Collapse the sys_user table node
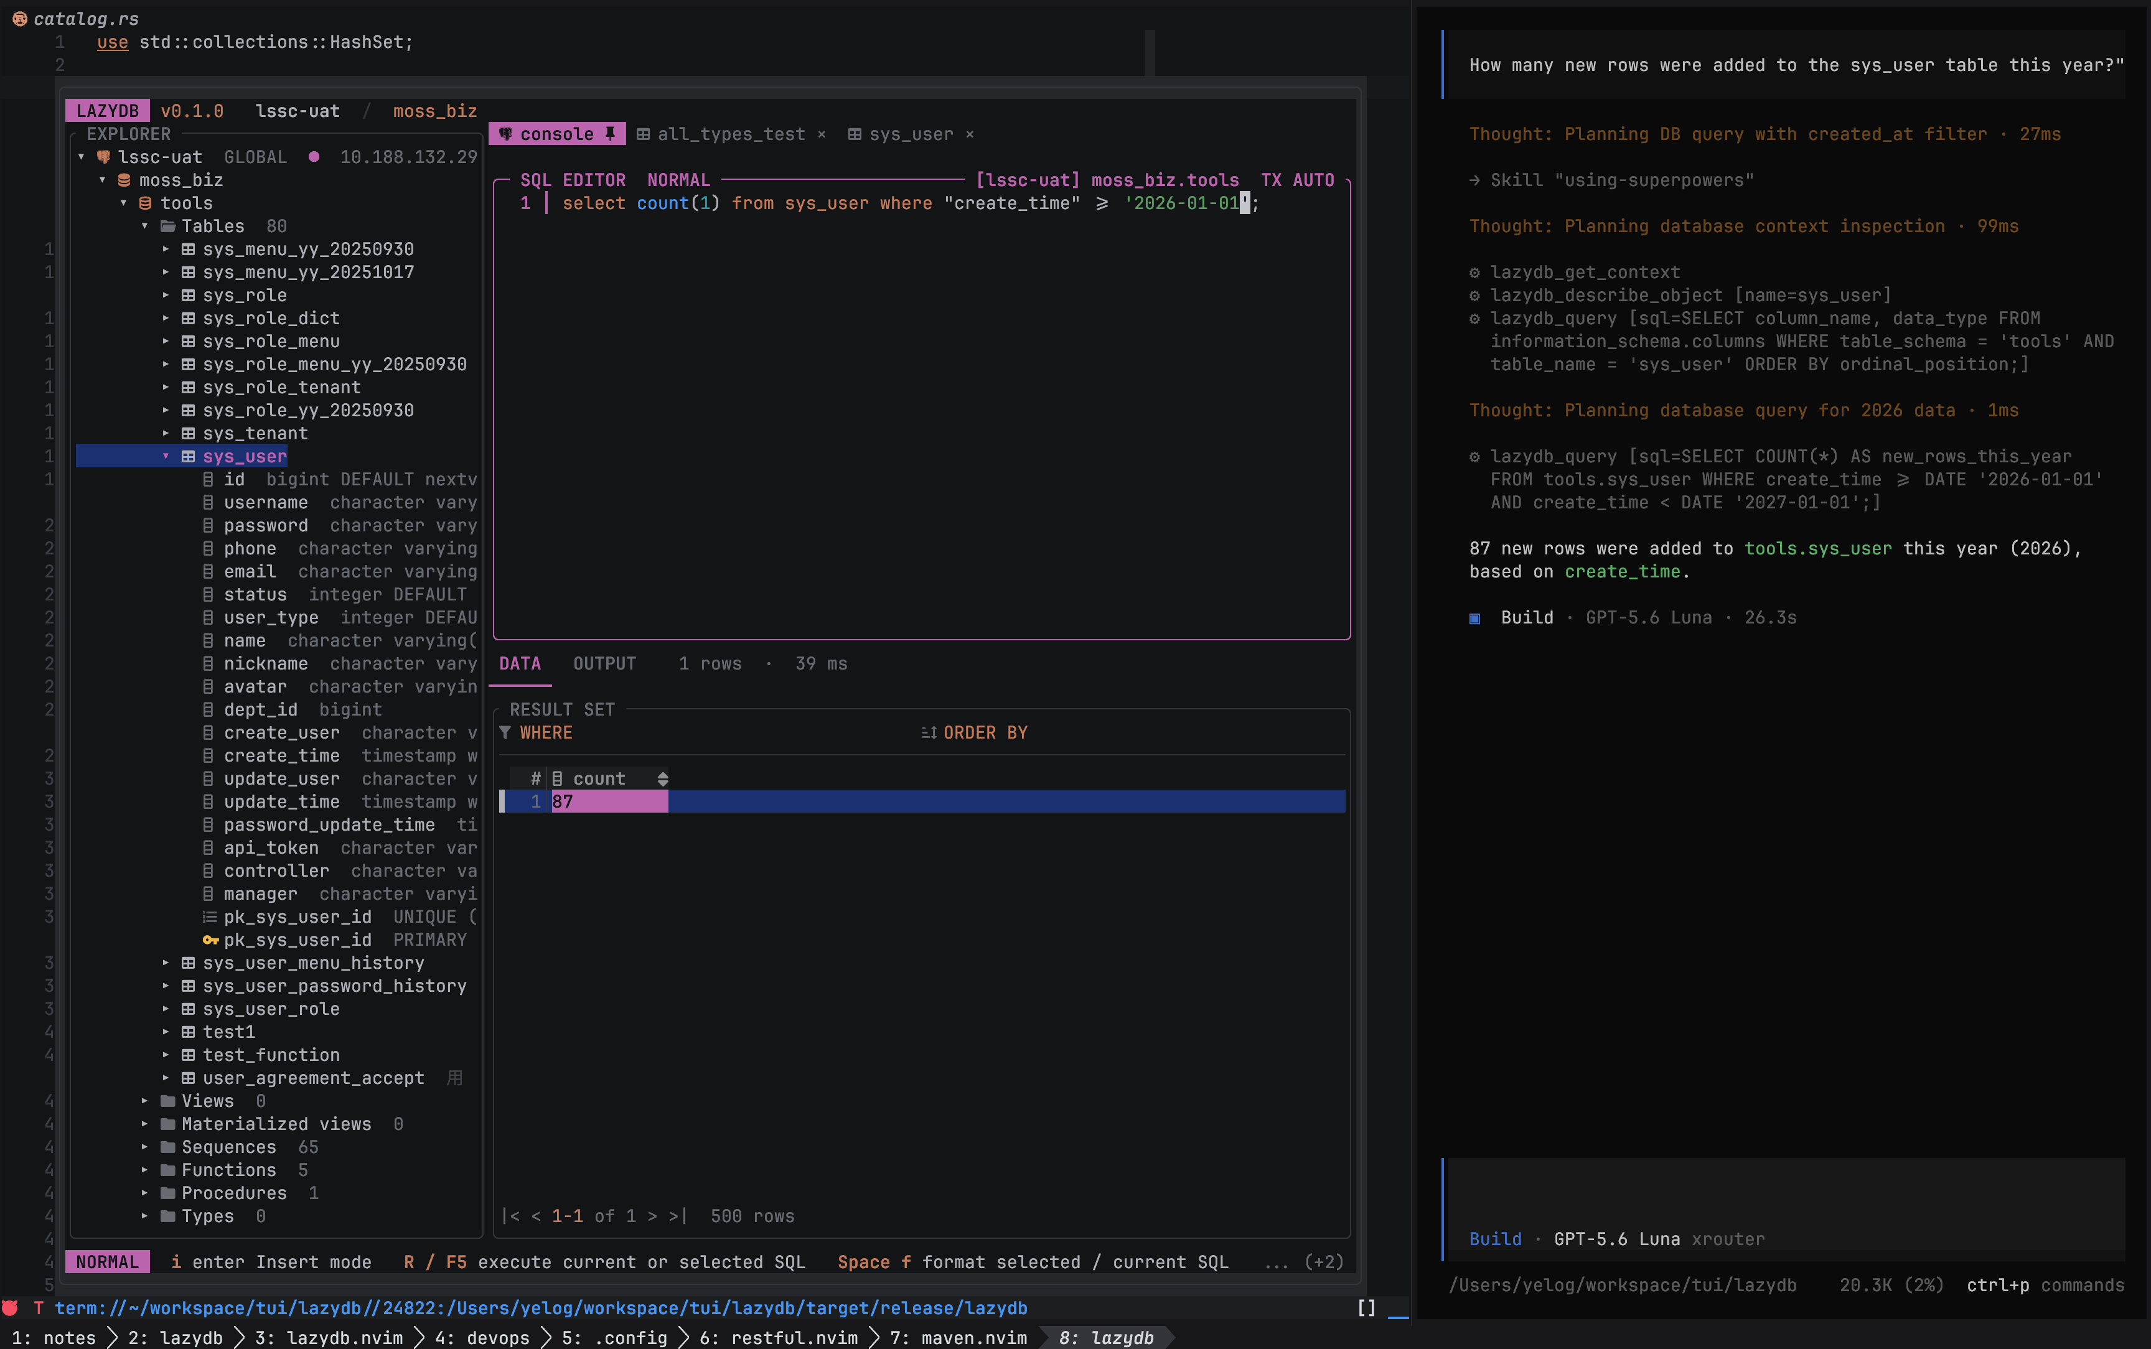Image resolution: width=2151 pixels, height=1349 pixels. click(x=166, y=457)
